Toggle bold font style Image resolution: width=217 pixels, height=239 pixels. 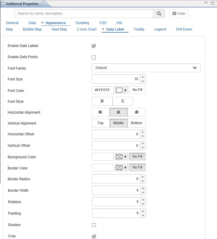click(x=102, y=101)
